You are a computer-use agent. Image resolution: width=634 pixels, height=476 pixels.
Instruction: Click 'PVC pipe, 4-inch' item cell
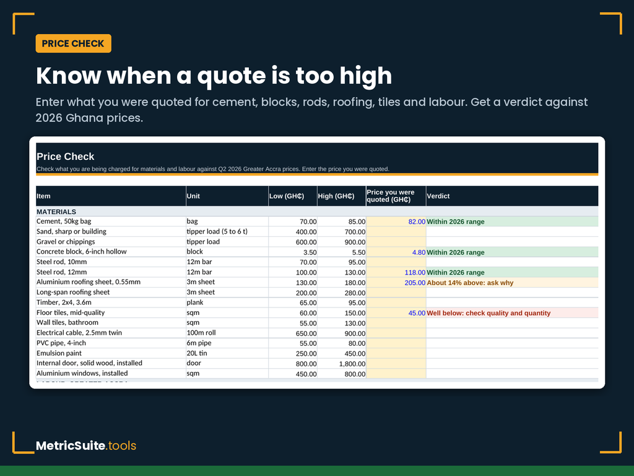[111, 343]
